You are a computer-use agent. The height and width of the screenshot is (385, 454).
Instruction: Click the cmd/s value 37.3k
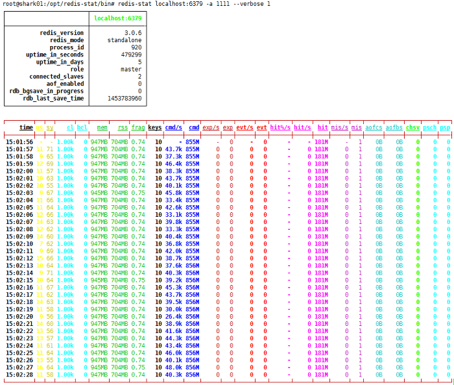tap(173, 156)
